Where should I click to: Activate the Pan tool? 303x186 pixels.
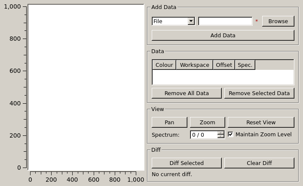coord(169,122)
